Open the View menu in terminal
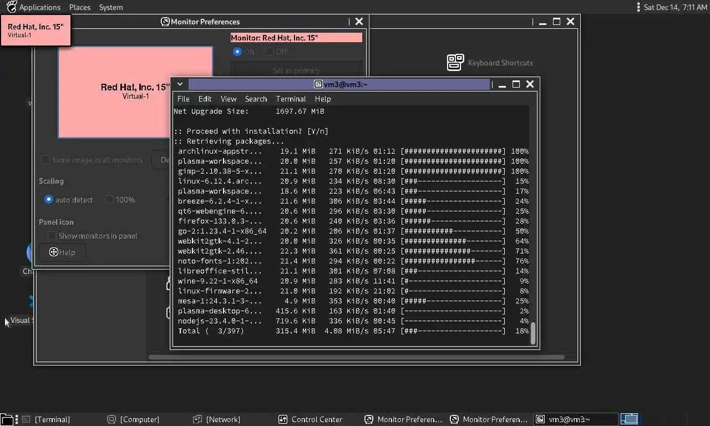The width and height of the screenshot is (710, 426). tap(229, 99)
